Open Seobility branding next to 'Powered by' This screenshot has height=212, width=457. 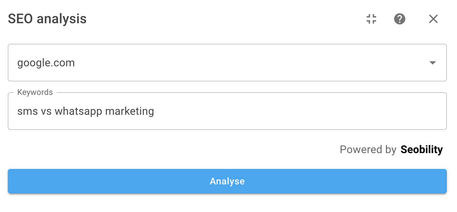tap(422, 149)
